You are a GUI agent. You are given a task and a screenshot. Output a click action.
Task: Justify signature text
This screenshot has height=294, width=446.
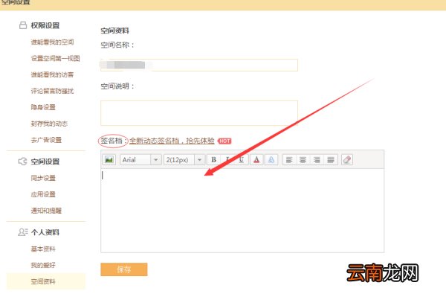tap(331, 159)
